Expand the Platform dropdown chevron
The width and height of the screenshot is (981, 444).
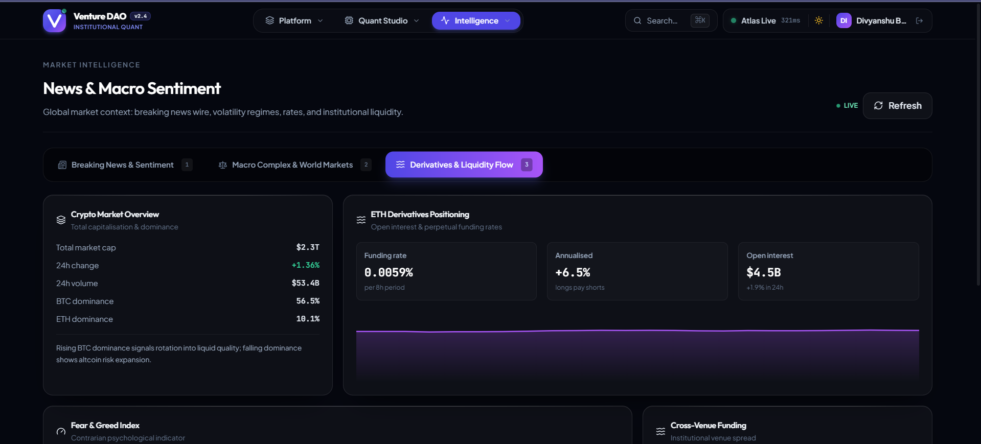[x=321, y=21]
